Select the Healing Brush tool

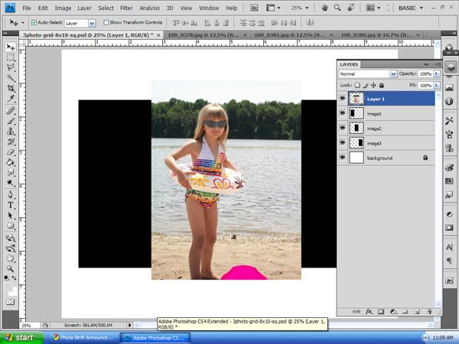[11, 111]
